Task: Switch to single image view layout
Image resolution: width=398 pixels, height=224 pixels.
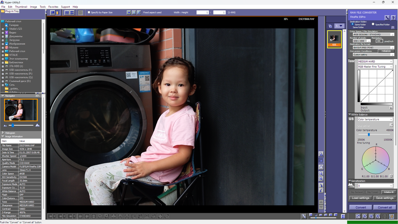Action: (x=53, y=12)
